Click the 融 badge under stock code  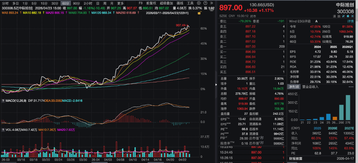click(x=339, y=16)
